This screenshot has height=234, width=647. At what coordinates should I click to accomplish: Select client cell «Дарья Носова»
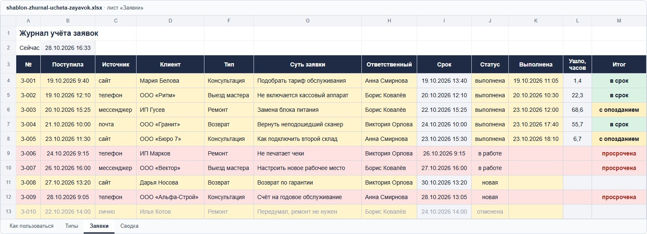170,182
